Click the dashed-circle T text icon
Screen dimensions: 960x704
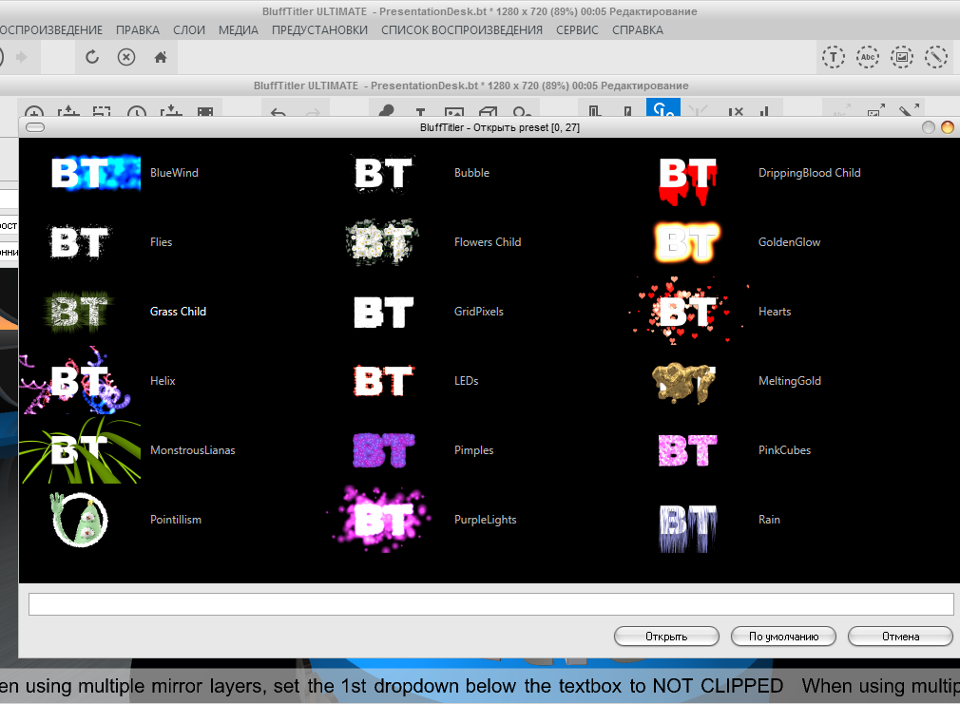coord(833,57)
